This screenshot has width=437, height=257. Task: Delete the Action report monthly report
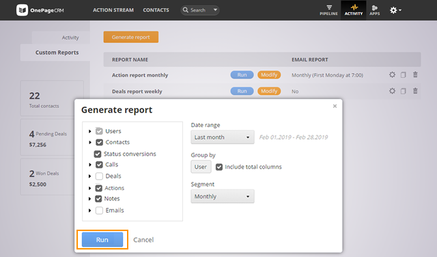click(415, 75)
